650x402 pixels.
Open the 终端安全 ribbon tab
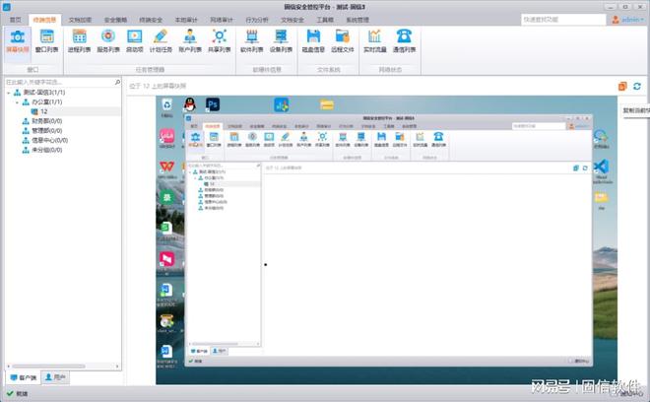pos(151,20)
